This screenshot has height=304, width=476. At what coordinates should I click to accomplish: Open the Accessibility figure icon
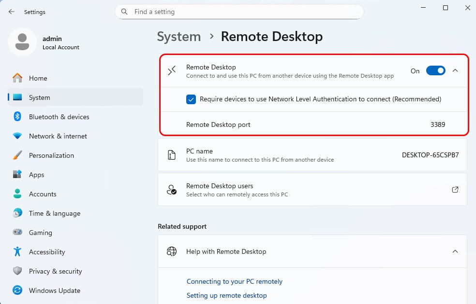click(17, 251)
